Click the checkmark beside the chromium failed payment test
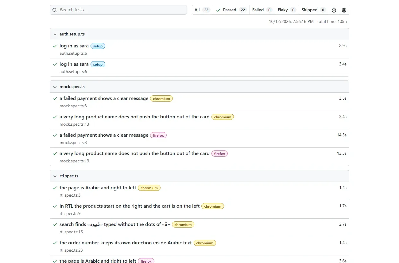399x263 pixels. point(55,98)
